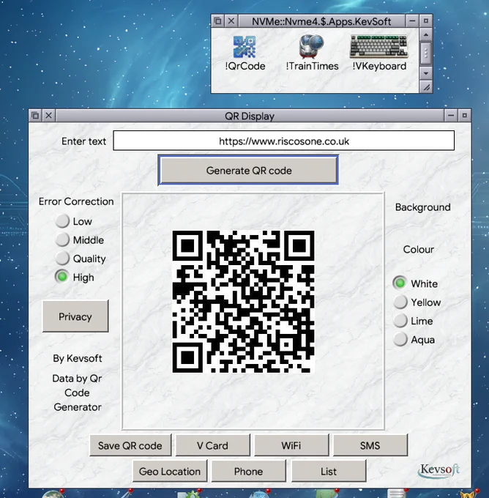Open the SMS QR option

click(370, 445)
